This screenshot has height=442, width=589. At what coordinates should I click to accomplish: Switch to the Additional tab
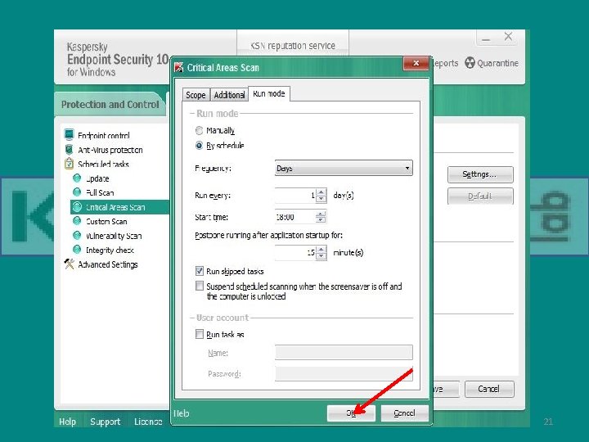point(229,95)
